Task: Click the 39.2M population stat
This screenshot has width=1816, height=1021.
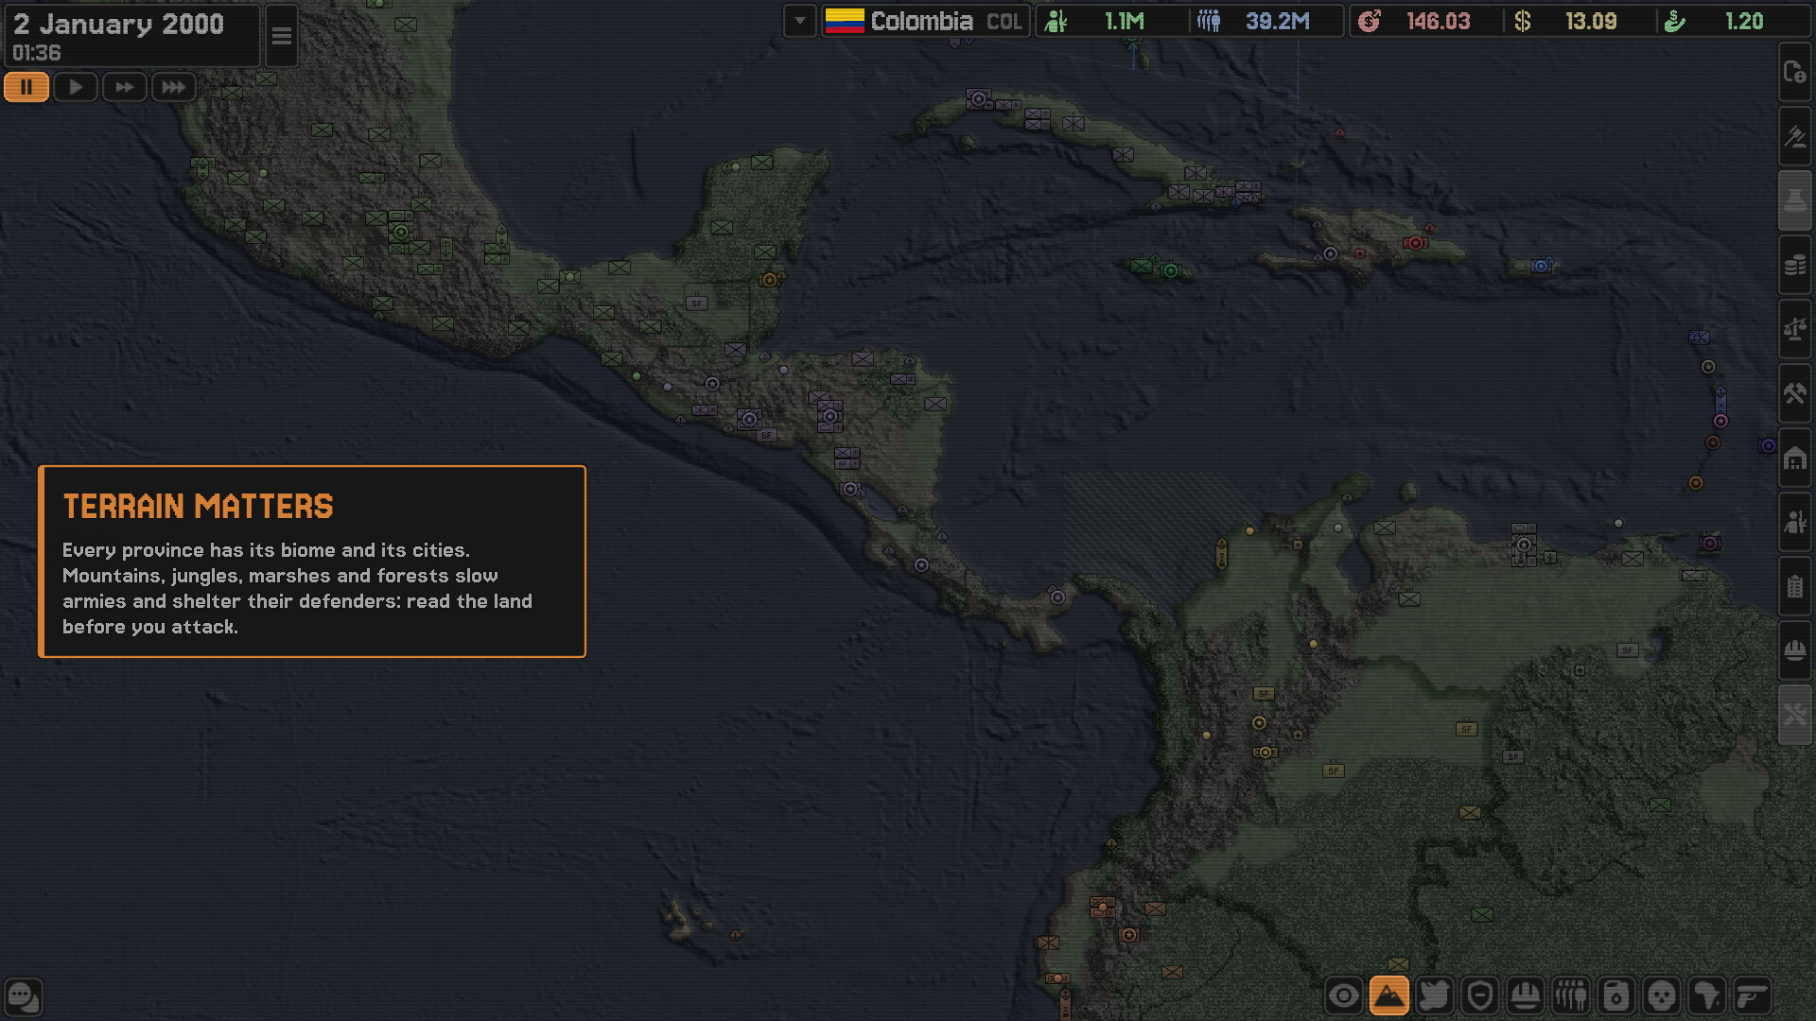Action: (1266, 21)
